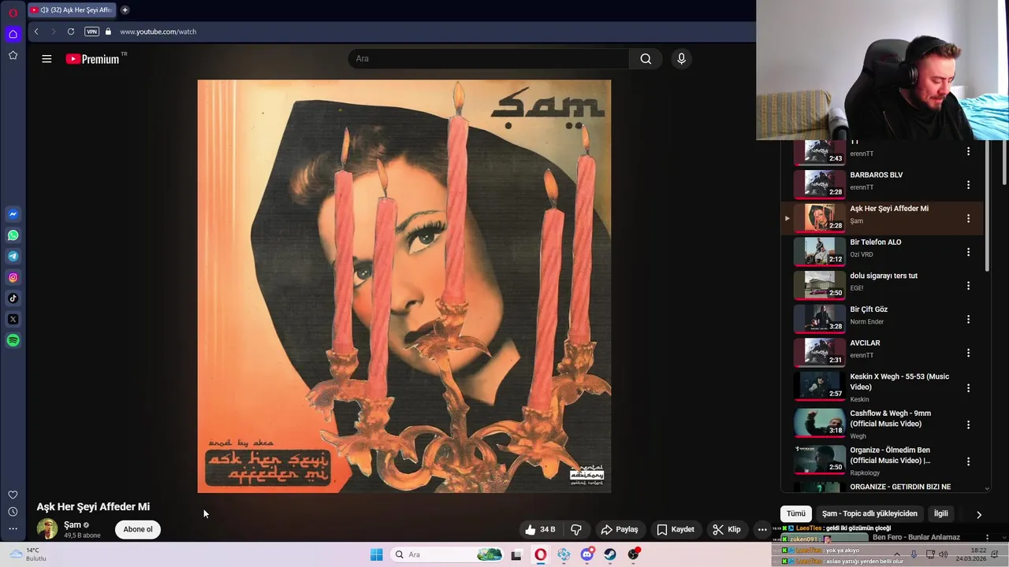Open the YouTube hamburger guide menu
Image resolution: width=1009 pixels, height=567 pixels.
point(47,58)
